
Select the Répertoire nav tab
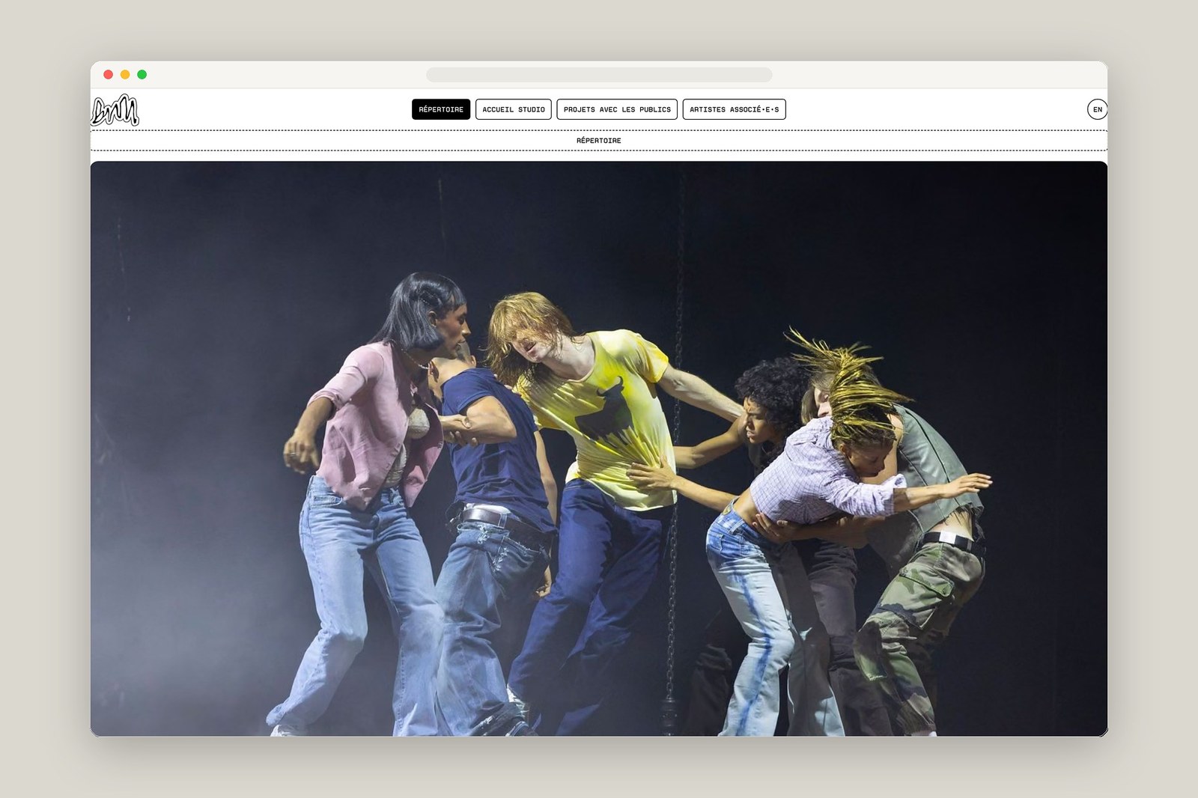pos(441,109)
